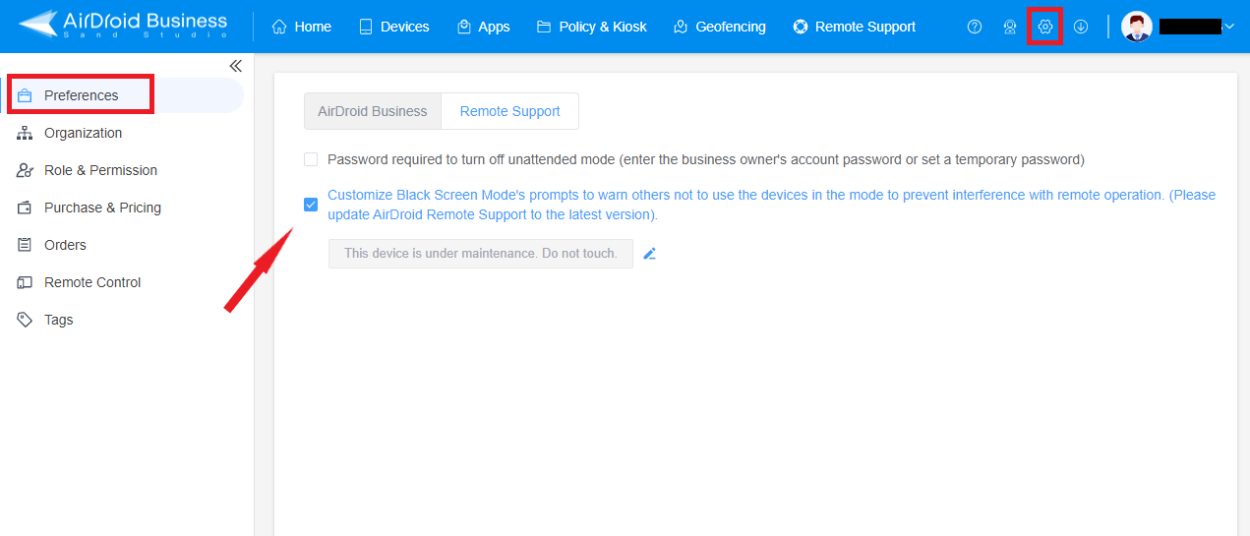
Task: Collapse the sidebar with double chevron
Action: (235, 66)
